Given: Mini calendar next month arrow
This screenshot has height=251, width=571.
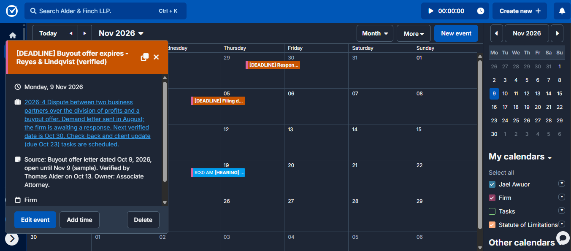Looking at the screenshot, I should 557,33.
